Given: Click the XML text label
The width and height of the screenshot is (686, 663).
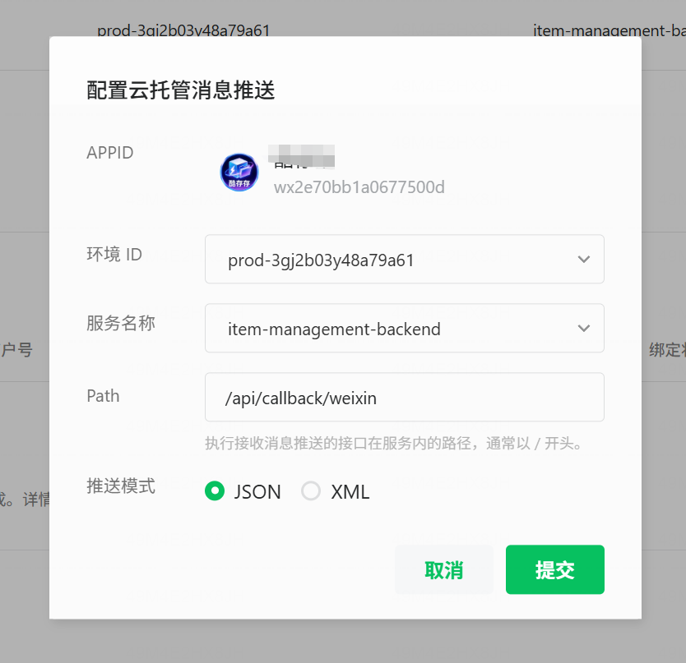Looking at the screenshot, I should point(350,492).
